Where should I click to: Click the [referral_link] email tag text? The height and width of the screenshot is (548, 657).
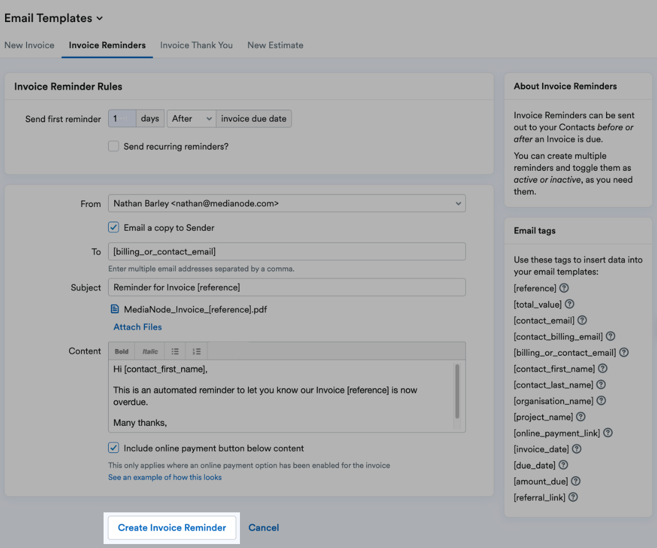540,497
